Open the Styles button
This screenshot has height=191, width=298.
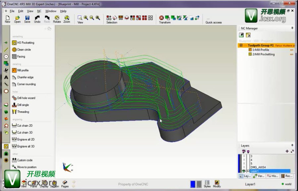pyautogui.click(x=207, y=184)
